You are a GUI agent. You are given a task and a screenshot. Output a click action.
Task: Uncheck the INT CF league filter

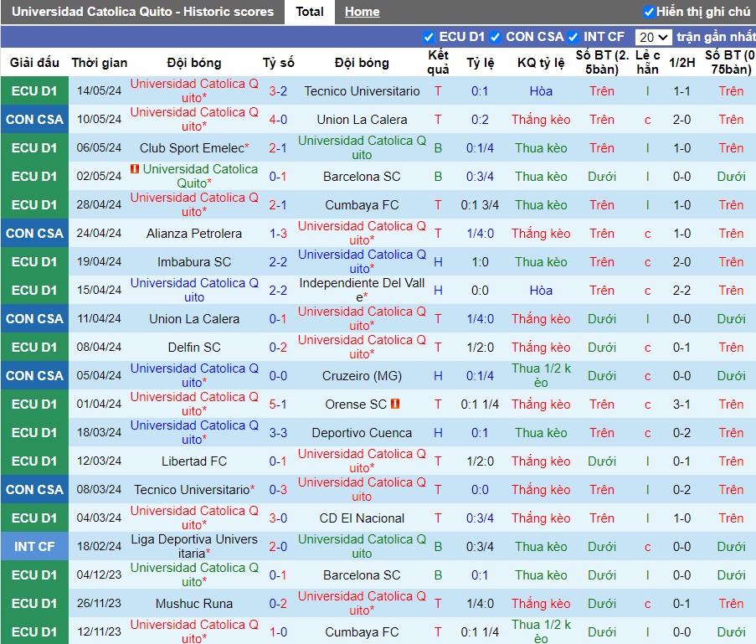coord(573,37)
